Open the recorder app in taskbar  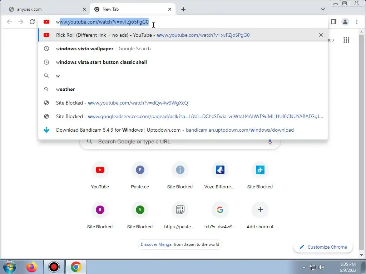pos(54,267)
